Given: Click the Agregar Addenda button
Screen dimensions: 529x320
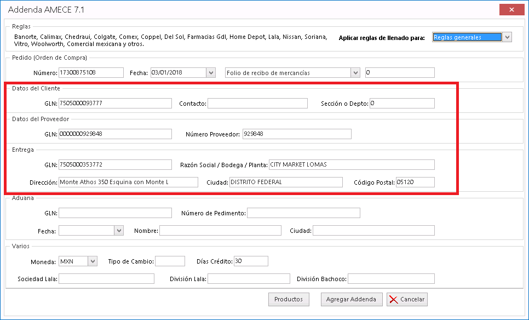Looking at the screenshot, I should tap(351, 299).
